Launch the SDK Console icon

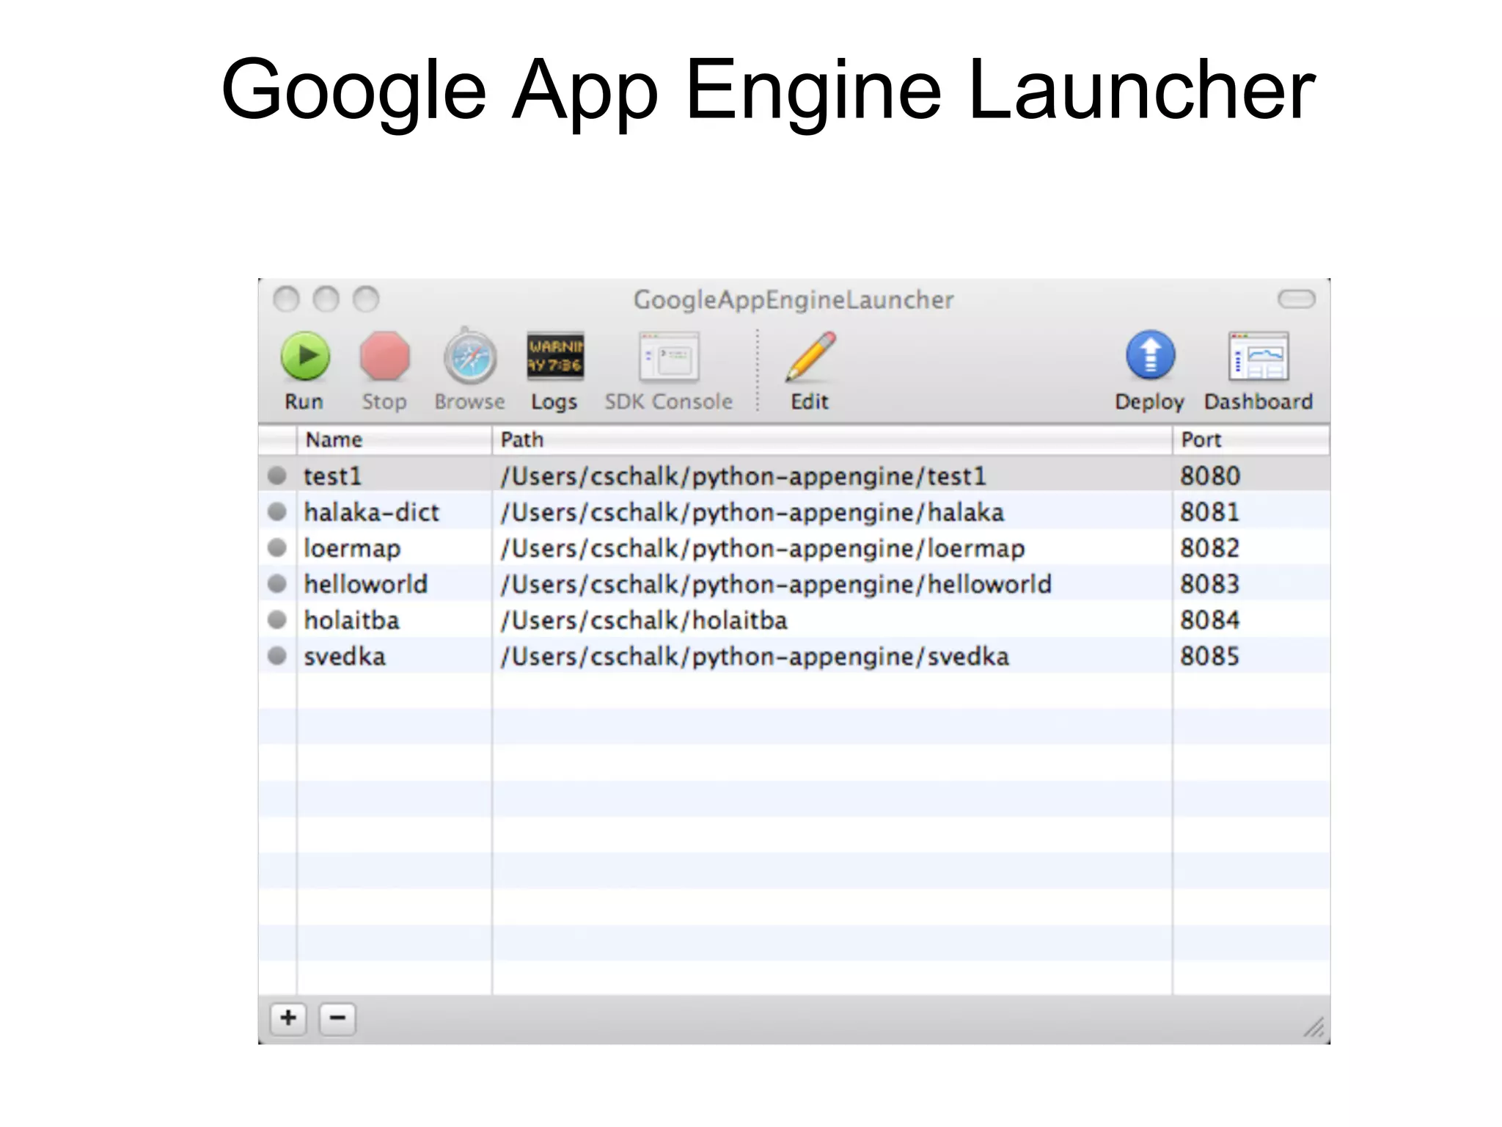pyautogui.click(x=669, y=357)
